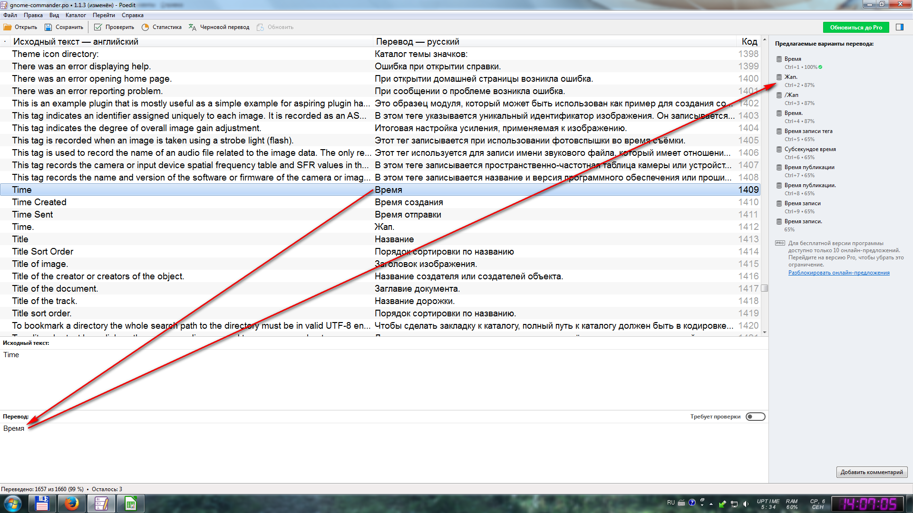Pick the suggestion icon for 'Жап.'
This screenshot has width=913, height=513.
[x=779, y=77]
